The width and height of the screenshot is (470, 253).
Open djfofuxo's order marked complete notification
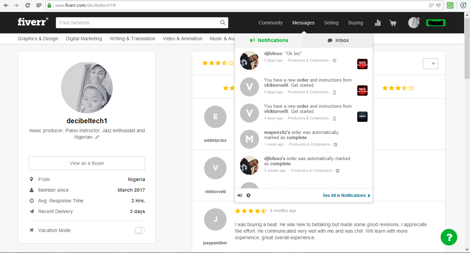[304, 165]
